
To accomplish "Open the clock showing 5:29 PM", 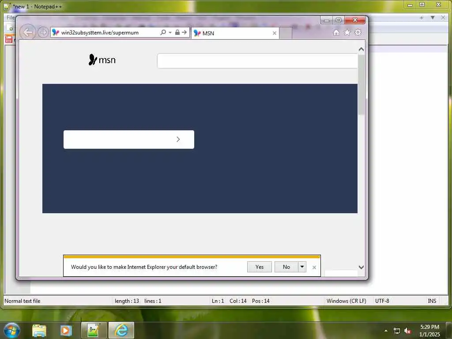I will [x=429, y=331].
